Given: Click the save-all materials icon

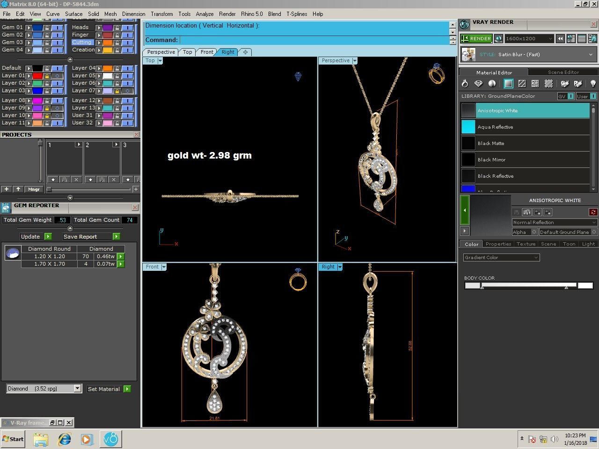Looking at the screenshot, I should click(527, 212).
